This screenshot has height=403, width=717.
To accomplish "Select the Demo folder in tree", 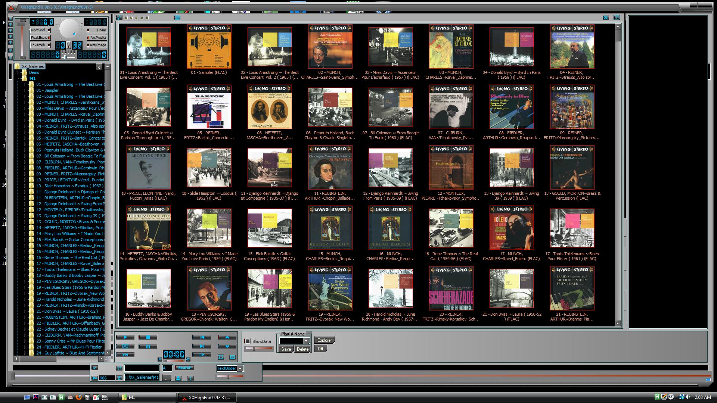I will 34,72.
